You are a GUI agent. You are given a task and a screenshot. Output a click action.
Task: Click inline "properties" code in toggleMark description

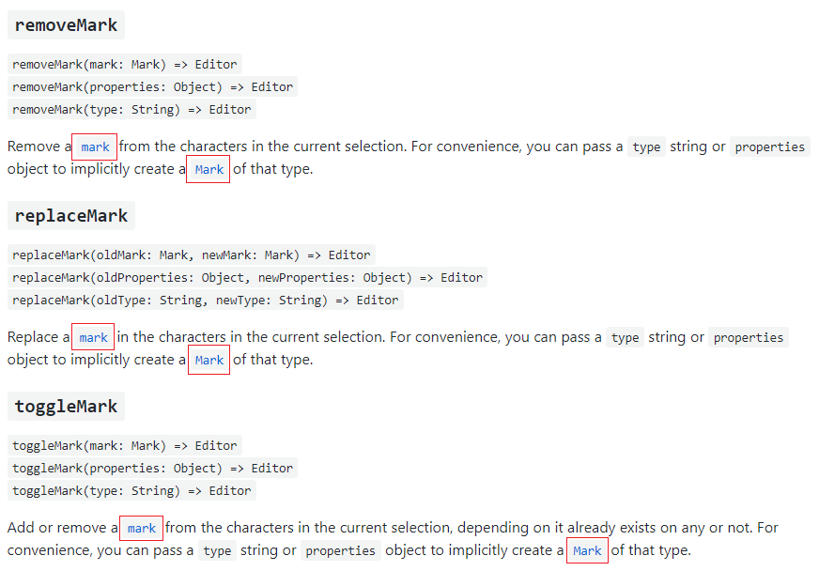(x=340, y=551)
